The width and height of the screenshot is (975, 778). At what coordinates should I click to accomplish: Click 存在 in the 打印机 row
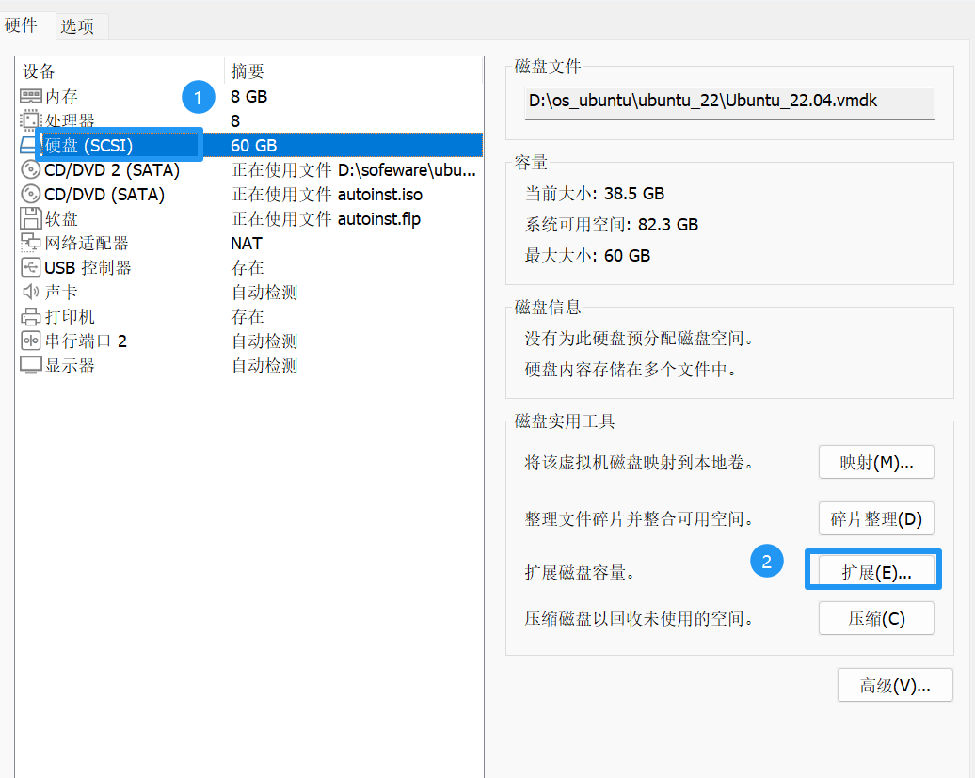click(248, 316)
